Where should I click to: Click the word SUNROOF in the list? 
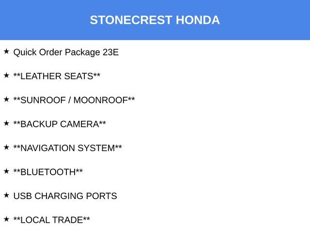pyautogui.click(x=43, y=100)
